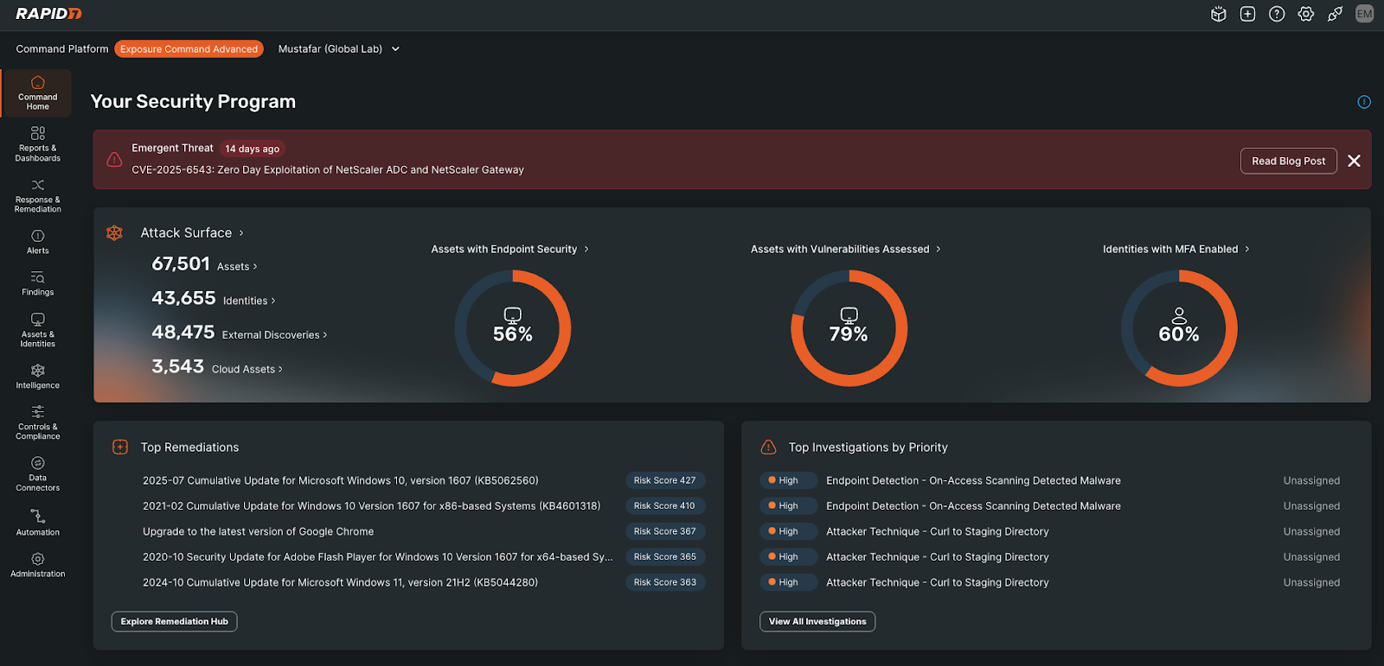Select Reports & Dashboards menu item
Screen dimensions: 1384x666
[x=37, y=143]
